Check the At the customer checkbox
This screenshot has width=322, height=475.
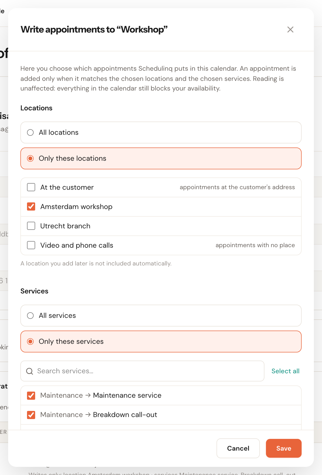tap(31, 187)
